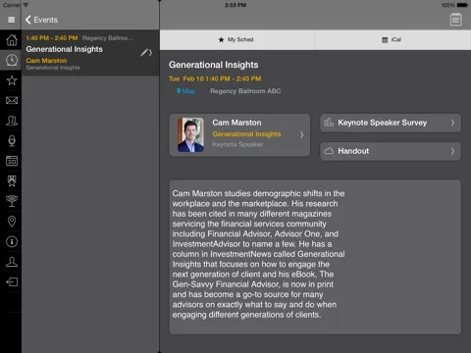The height and width of the screenshot is (353, 471).
Task: Add session to My Sched
Action: click(237, 39)
